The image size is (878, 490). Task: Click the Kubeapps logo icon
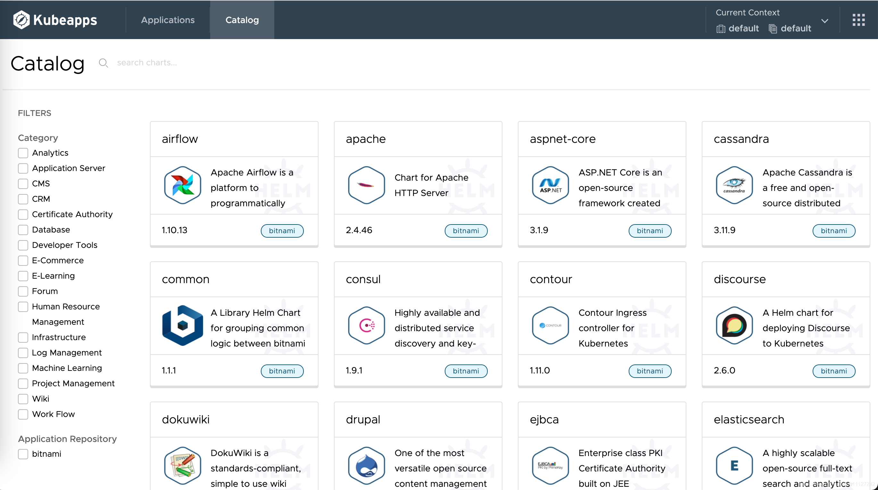[x=21, y=20]
